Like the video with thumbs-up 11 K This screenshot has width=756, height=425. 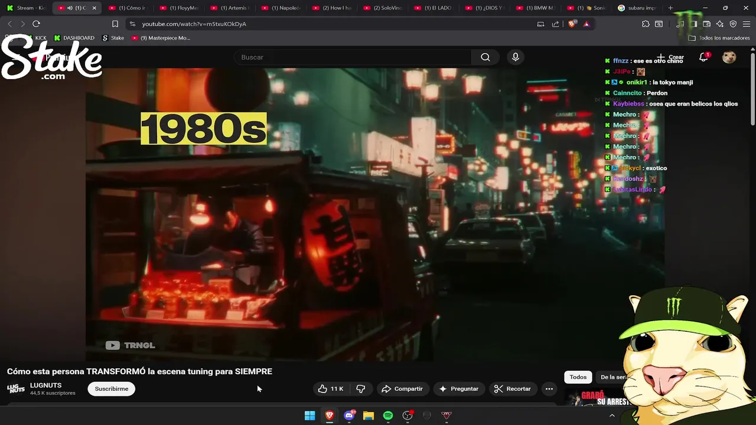click(331, 388)
